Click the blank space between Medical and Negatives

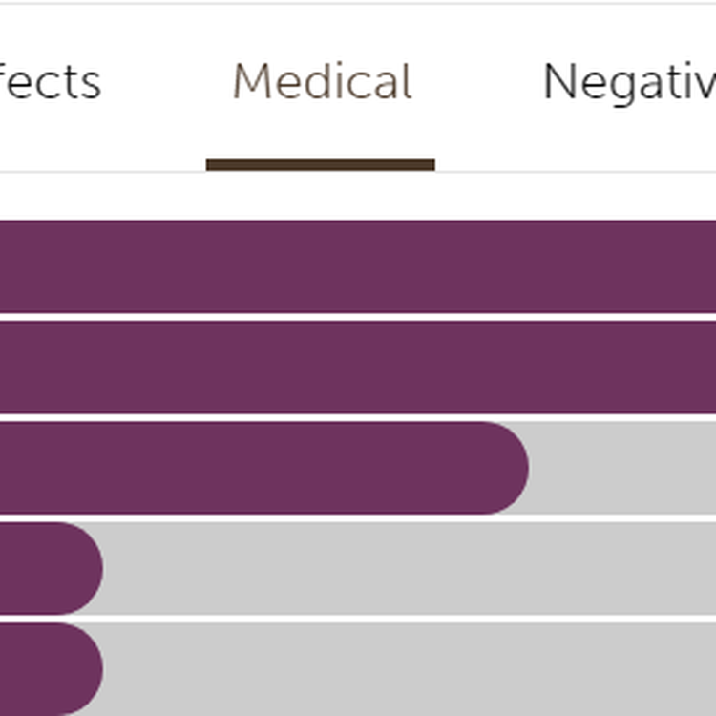(477, 82)
